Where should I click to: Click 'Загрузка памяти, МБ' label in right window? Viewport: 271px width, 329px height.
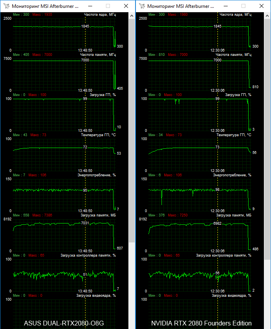coord(234,215)
